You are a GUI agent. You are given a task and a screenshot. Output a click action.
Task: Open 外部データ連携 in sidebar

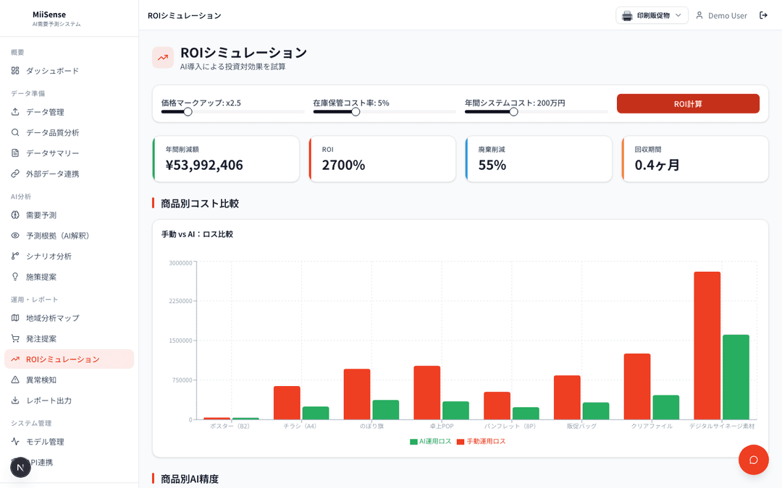click(70, 174)
